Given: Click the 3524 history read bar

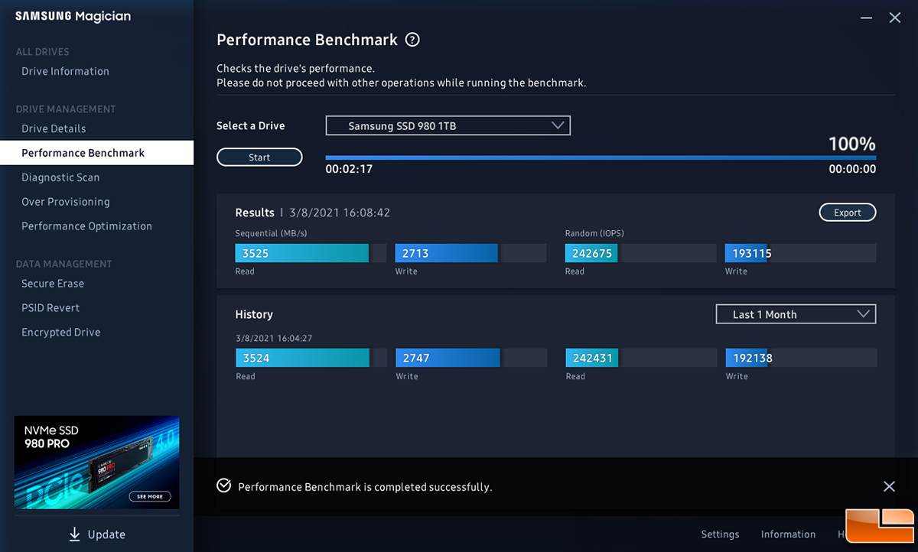Looking at the screenshot, I should pos(311,358).
